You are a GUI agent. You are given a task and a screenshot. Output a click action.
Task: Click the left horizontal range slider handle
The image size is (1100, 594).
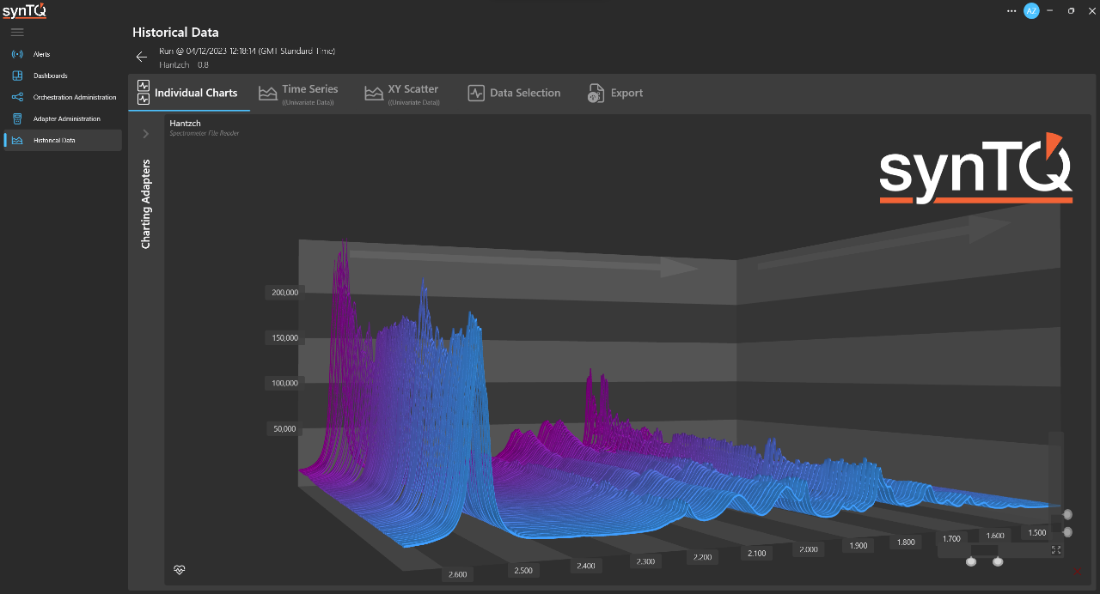click(x=971, y=561)
